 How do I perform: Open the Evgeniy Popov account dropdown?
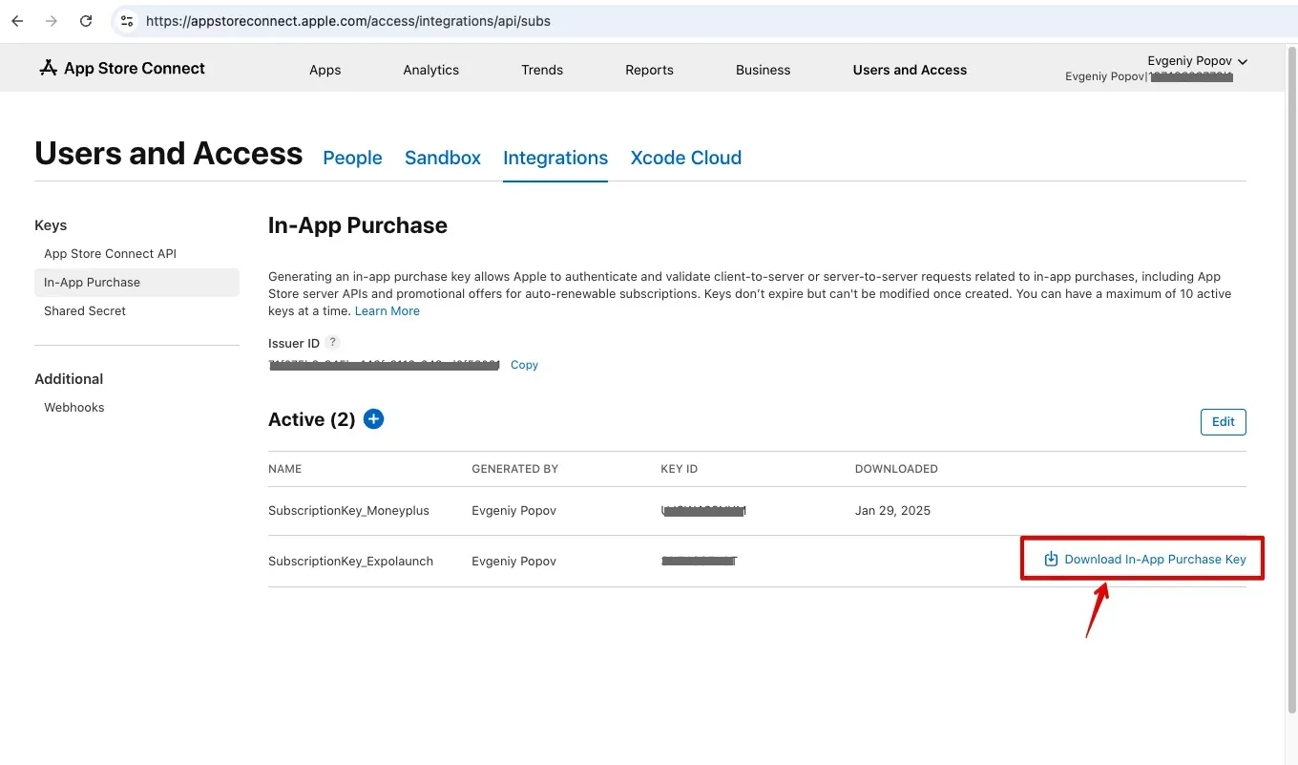click(x=1197, y=61)
